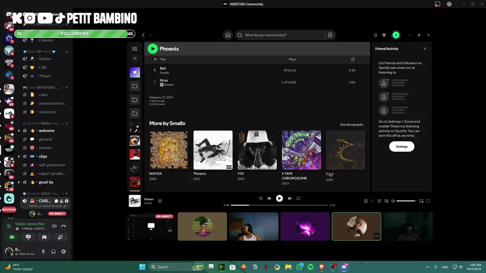Click the Settings button in Friend Activity
486x273 pixels.
pos(402,146)
